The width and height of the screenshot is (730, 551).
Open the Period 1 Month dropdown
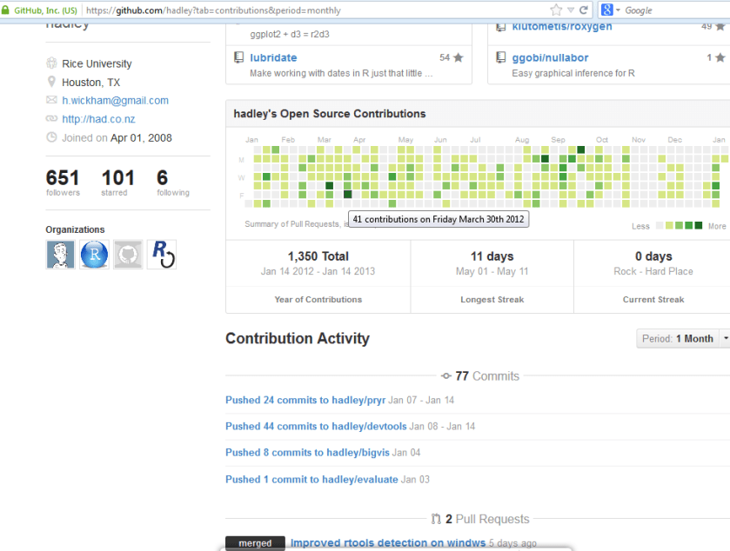coord(682,339)
